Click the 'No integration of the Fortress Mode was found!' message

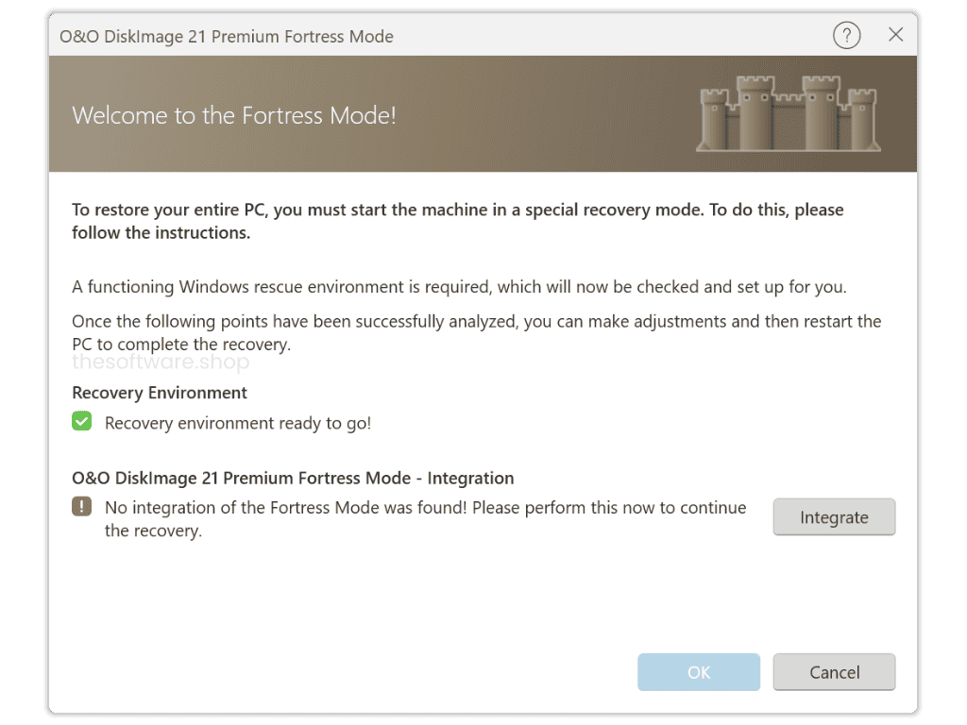click(426, 519)
